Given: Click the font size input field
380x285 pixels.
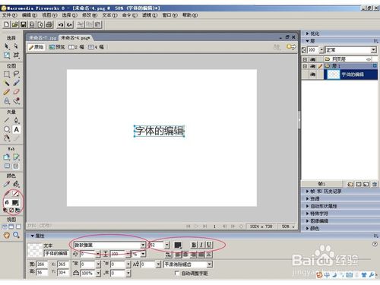Looking at the screenshot, I should coord(157,245).
